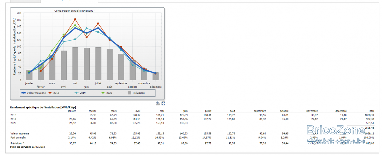Click the 2019 row label in the table
382x155 pixels.
click(x=13, y=119)
